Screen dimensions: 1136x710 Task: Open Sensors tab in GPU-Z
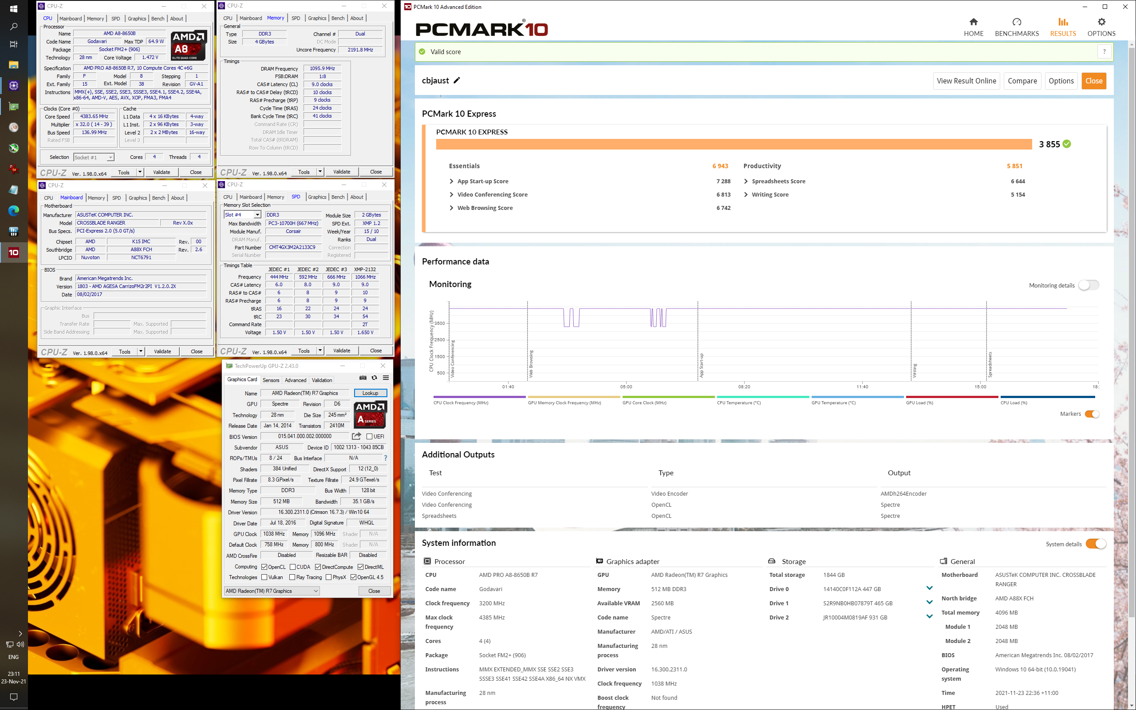click(x=271, y=380)
